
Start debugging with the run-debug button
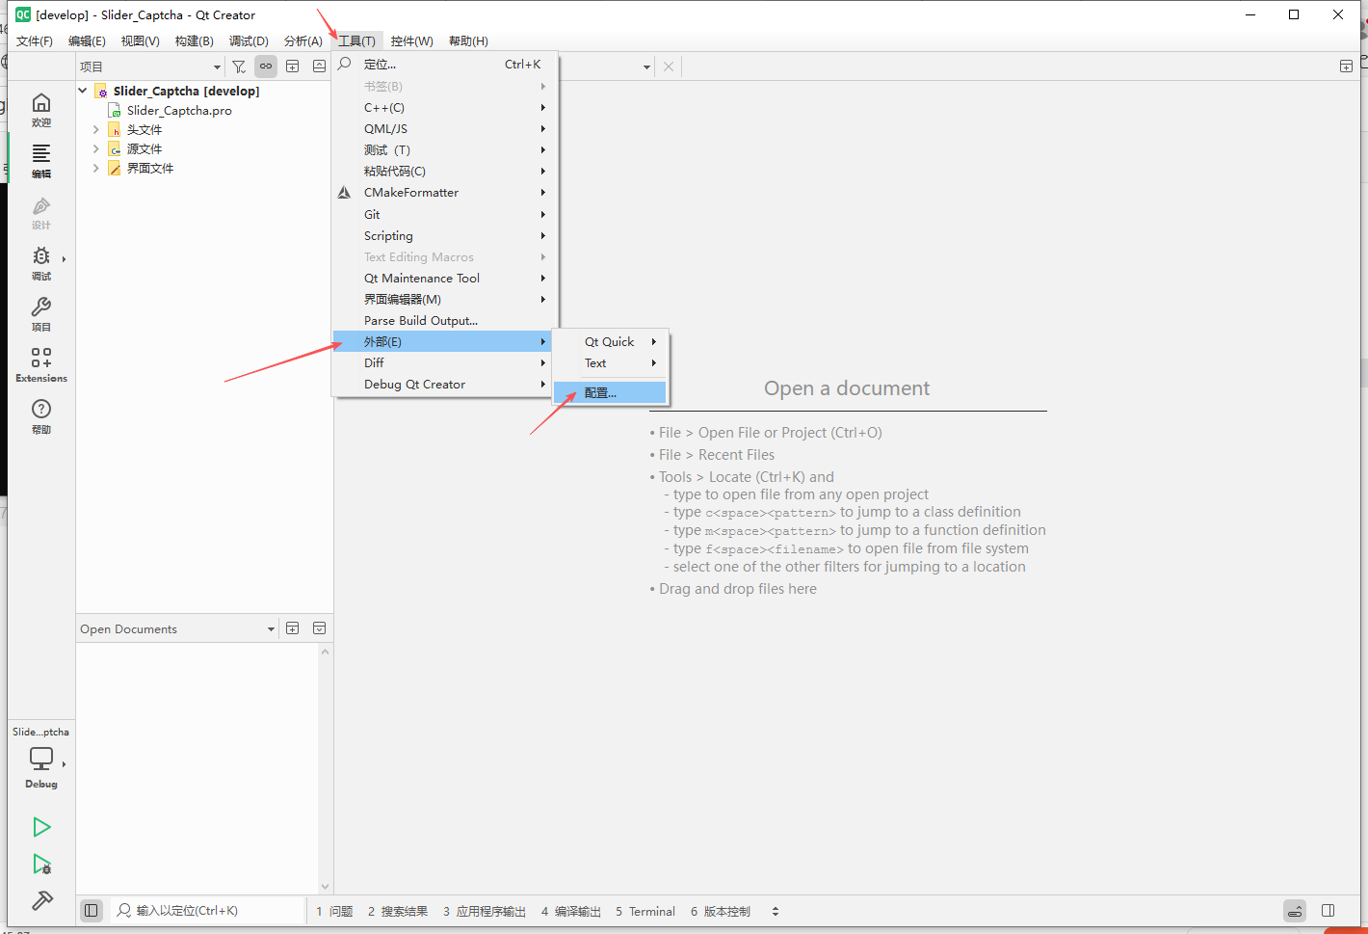click(x=41, y=864)
